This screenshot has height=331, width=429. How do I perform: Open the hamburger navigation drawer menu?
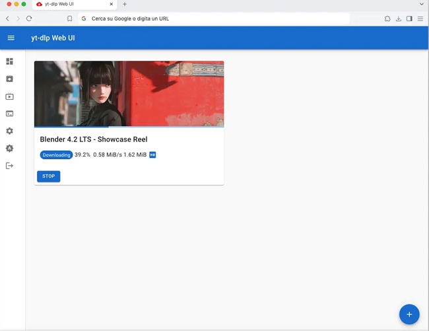(x=11, y=38)
